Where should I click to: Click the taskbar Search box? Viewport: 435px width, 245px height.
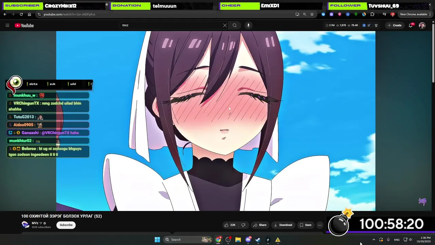(x=188, y=240)
